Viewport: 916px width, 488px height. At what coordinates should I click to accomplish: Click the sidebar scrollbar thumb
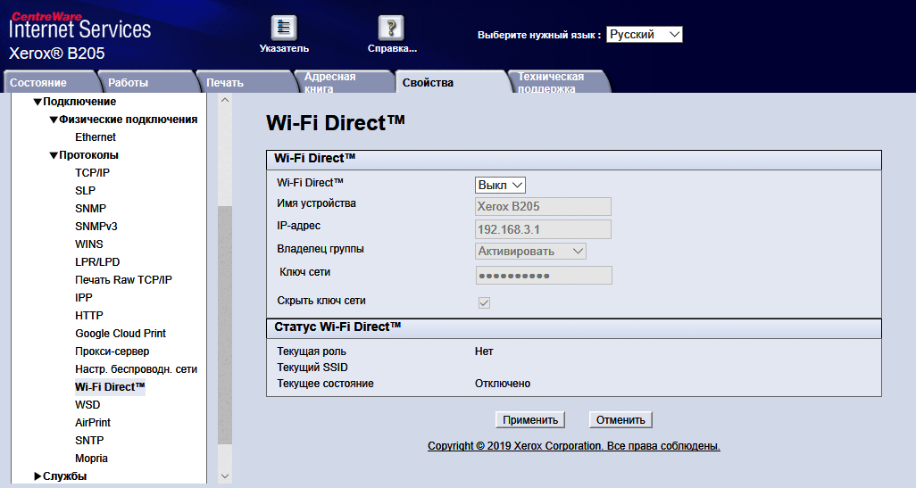point(225,326)
